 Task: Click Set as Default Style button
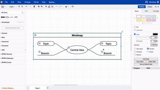tap(146, 64)
